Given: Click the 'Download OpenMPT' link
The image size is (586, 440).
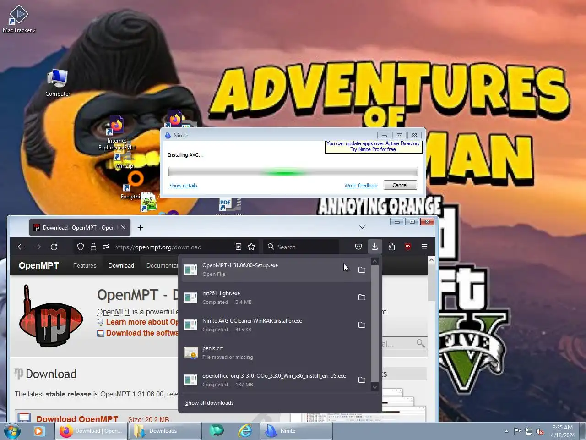Looking at the screenshot, I should pos(77,419).
